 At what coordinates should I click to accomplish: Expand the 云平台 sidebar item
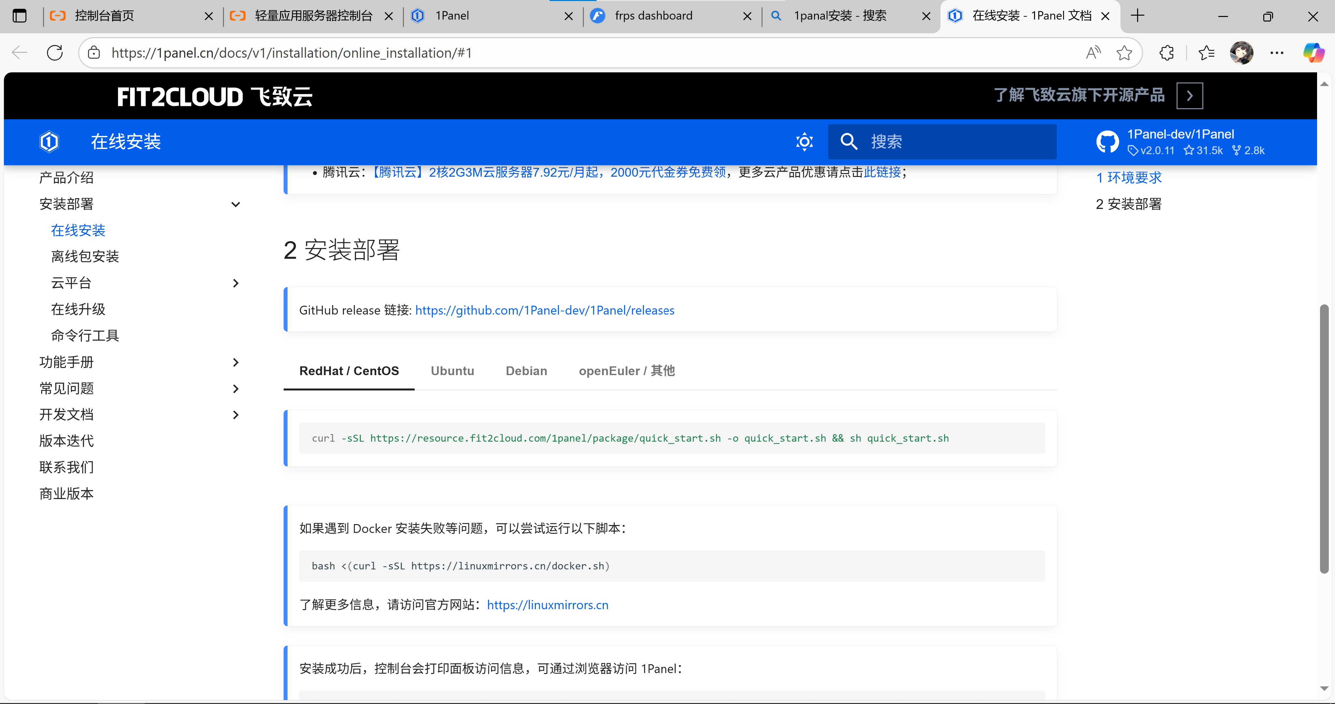(235, 283)
